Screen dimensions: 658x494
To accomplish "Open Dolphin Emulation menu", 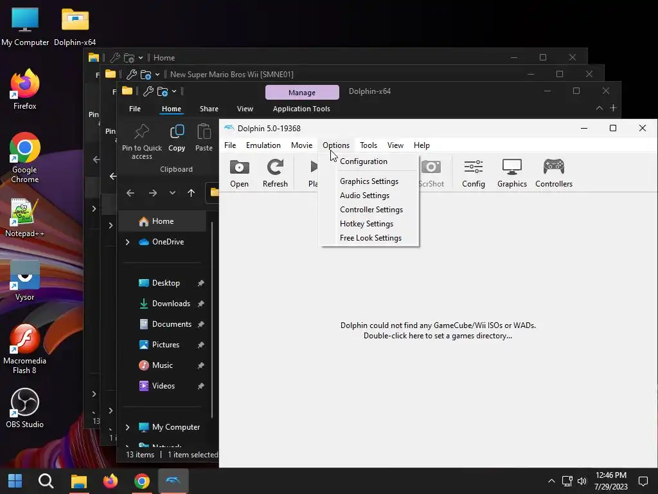I will 263,145.
